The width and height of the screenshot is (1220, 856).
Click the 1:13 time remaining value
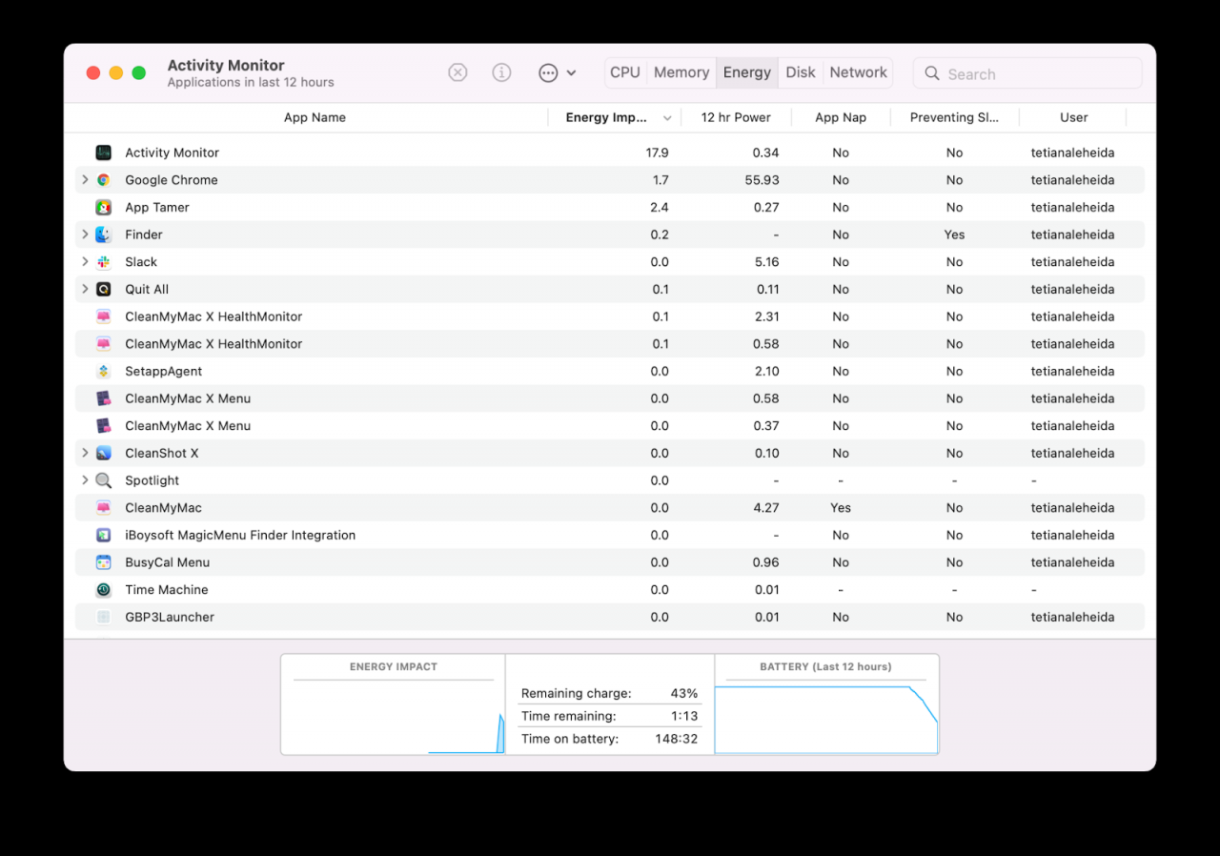(x=684, y=716)
